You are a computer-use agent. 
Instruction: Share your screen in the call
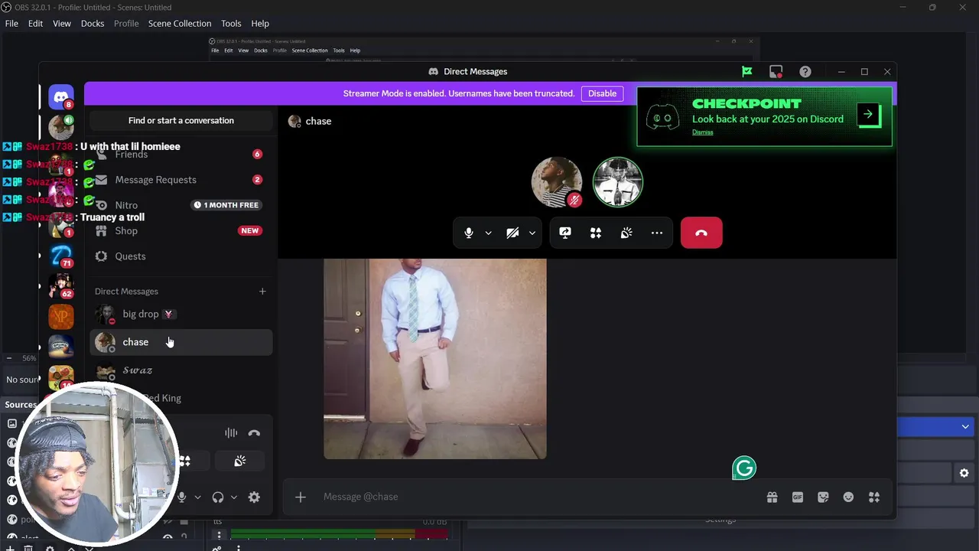click(x=565, y=233)
